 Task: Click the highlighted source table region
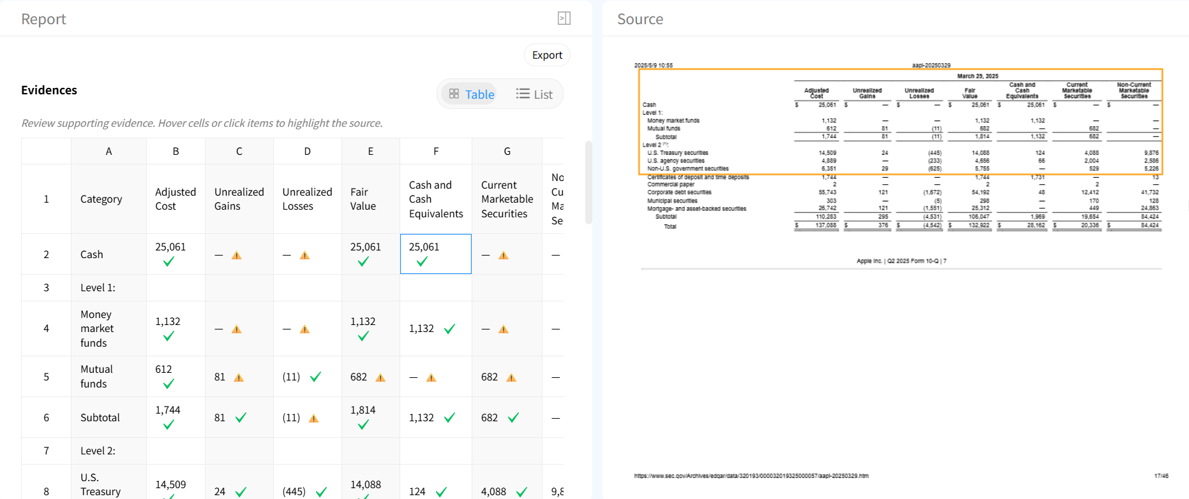click(x=901, y=122)
